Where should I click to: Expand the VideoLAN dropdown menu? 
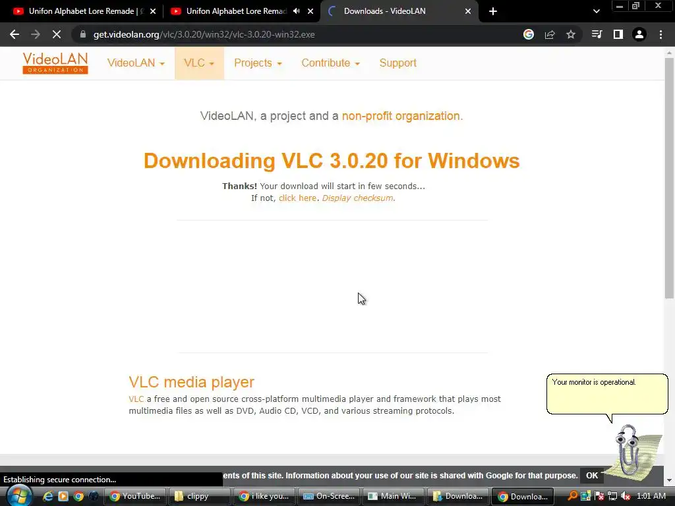tap(136, 63)
